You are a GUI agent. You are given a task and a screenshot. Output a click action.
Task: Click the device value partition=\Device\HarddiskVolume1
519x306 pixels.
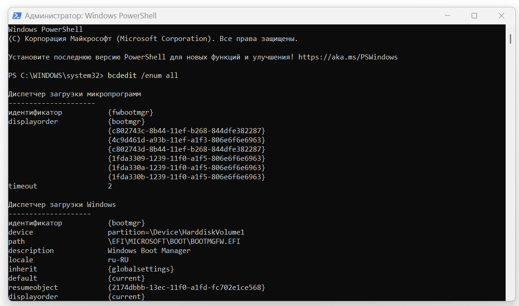click(176, 232)
